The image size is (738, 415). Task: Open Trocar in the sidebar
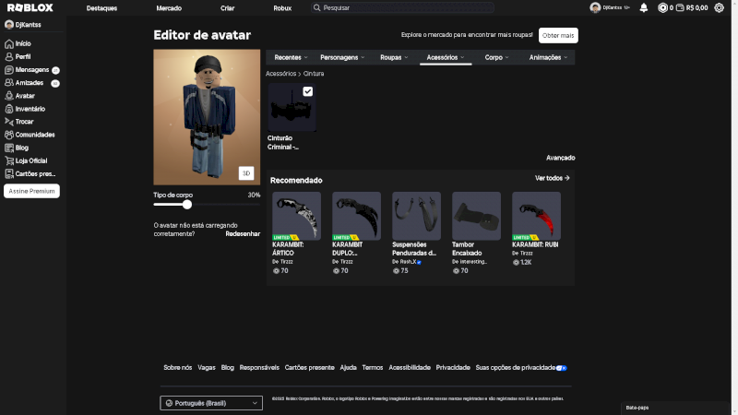pyautogui.click(x=19, y=122)
